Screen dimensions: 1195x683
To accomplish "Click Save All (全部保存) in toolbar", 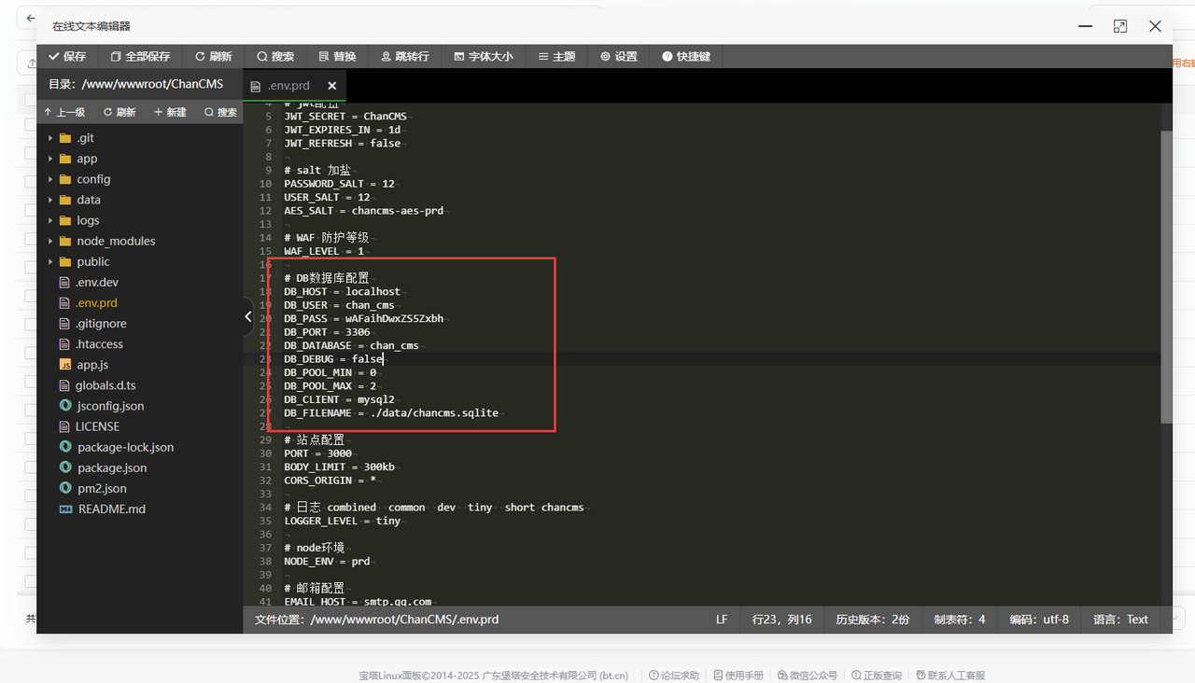I will coord(140,57).
